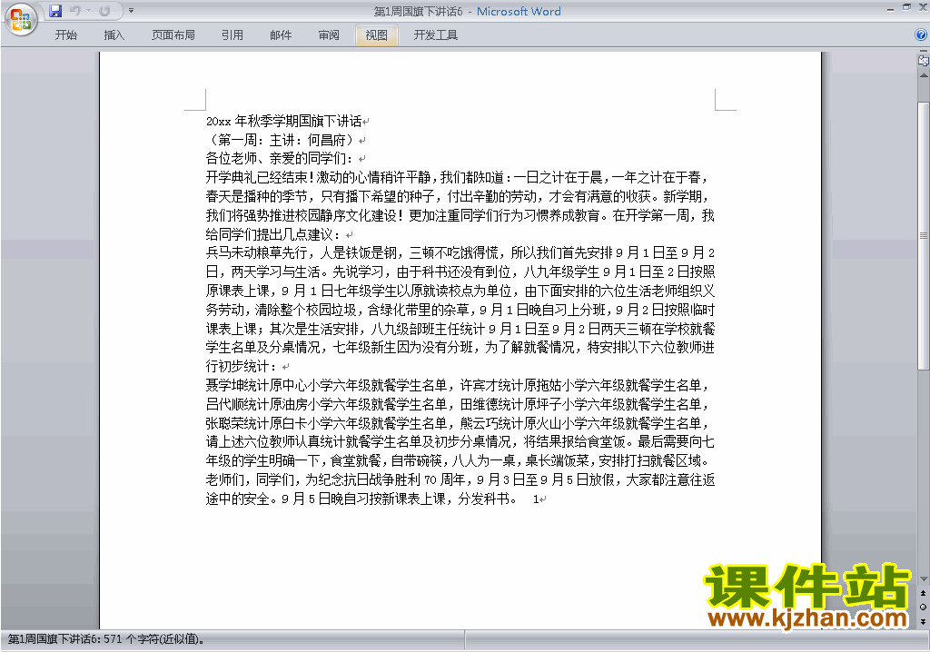930x652 pixels.
Task: Click the page number 1 at document end
Action: click(536, 499)
